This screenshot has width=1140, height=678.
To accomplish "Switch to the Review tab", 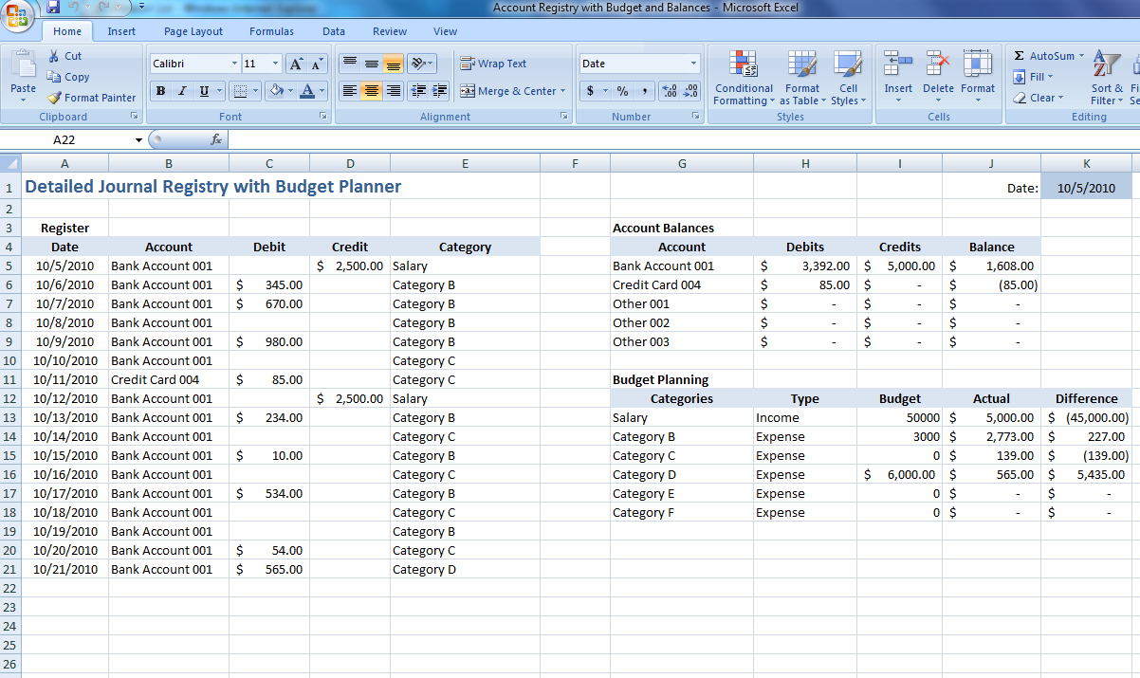I will pos(390,31).
